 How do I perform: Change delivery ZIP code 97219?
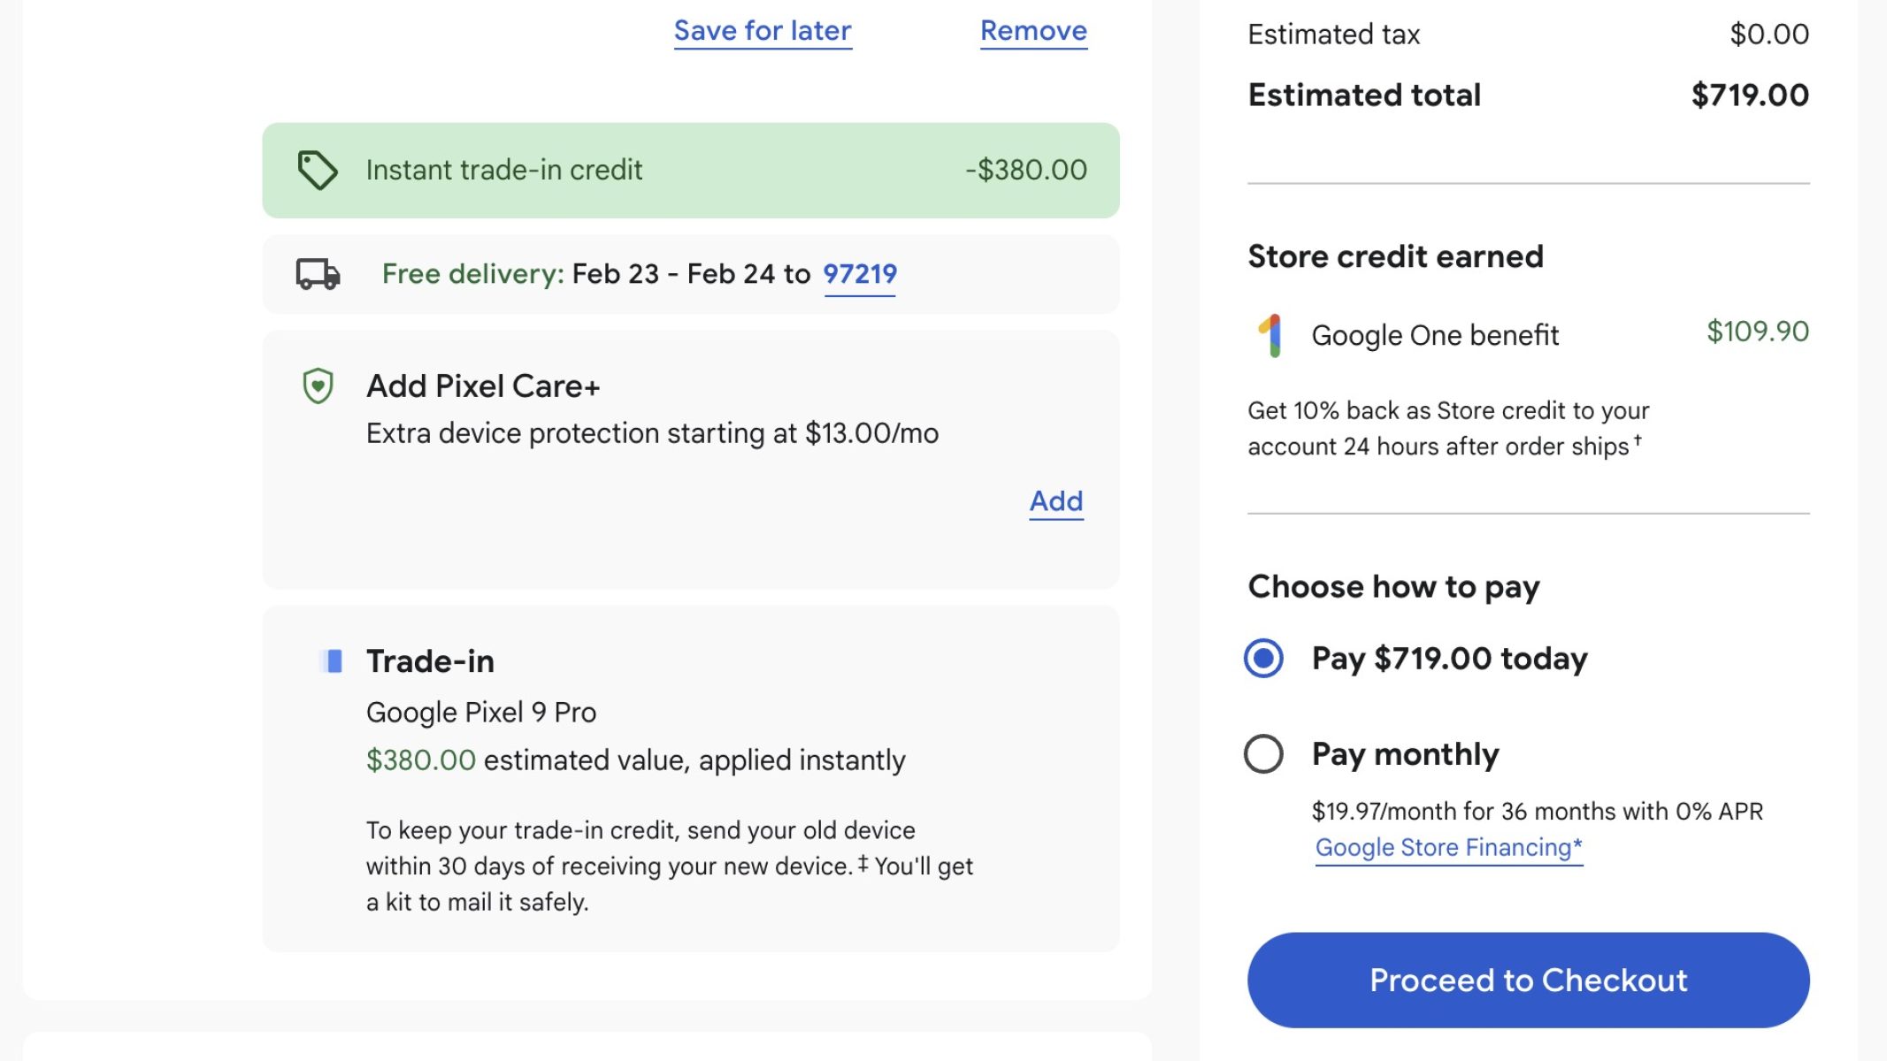coord(859,274)
